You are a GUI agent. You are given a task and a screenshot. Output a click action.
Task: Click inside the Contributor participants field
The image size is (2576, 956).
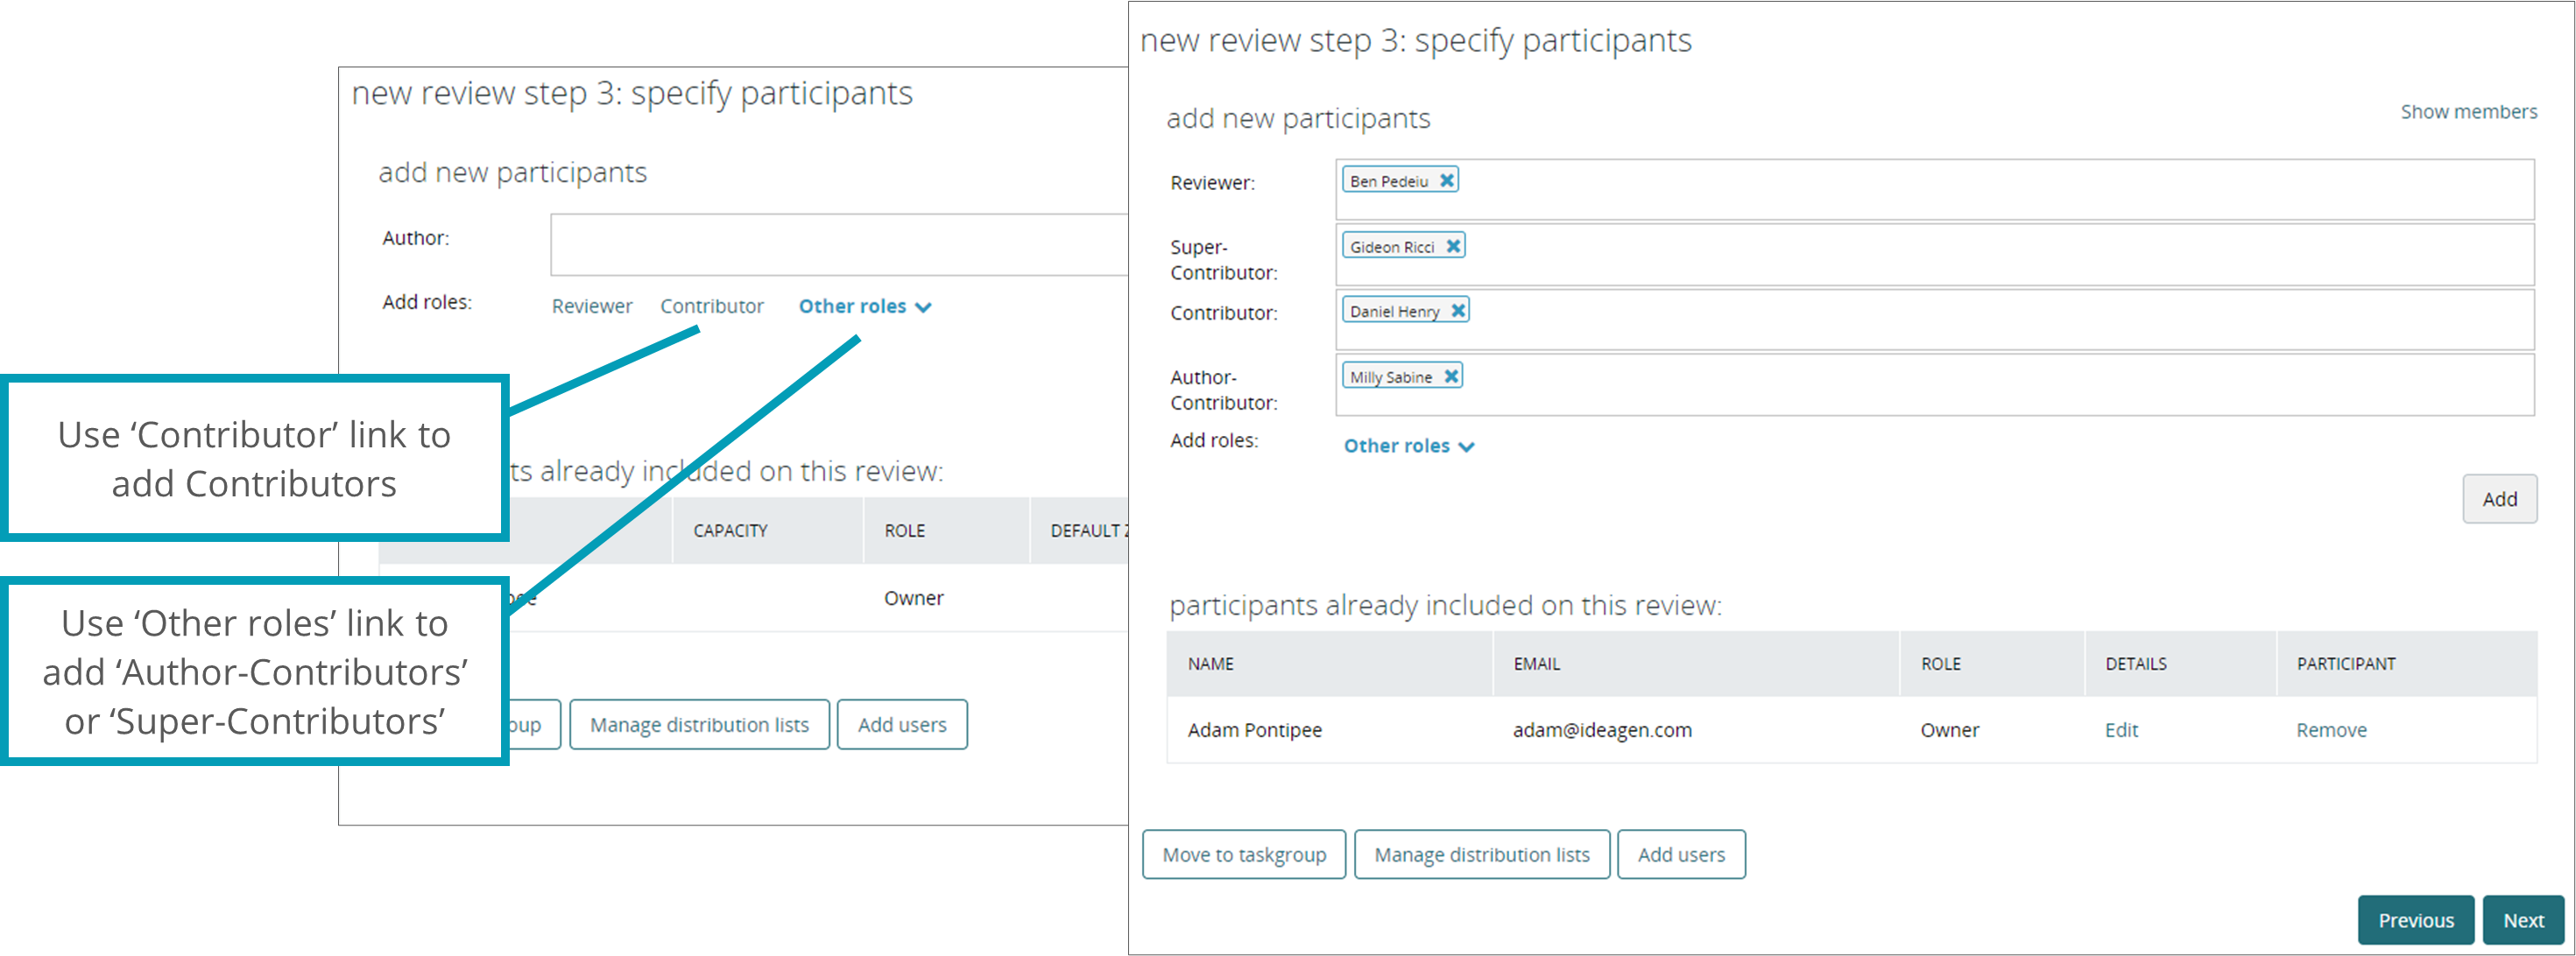click(1934, 319)
